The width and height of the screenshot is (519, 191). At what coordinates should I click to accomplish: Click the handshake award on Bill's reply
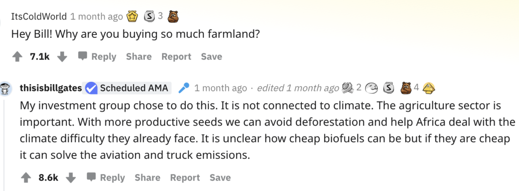(x=348, y=87)
